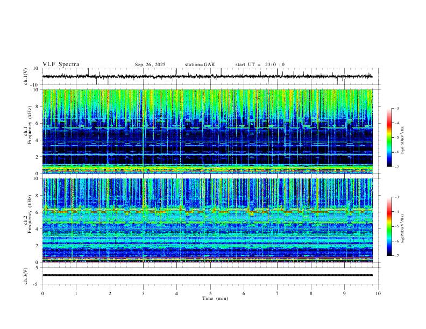Viewport: 426px width, 329px height.
Task: Click the "-4" label on ch.2 colorbar
Action: pos(396,212)
